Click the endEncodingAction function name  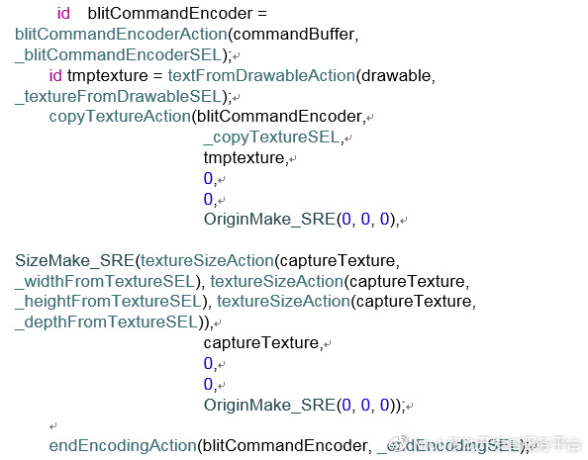[123, 446]
